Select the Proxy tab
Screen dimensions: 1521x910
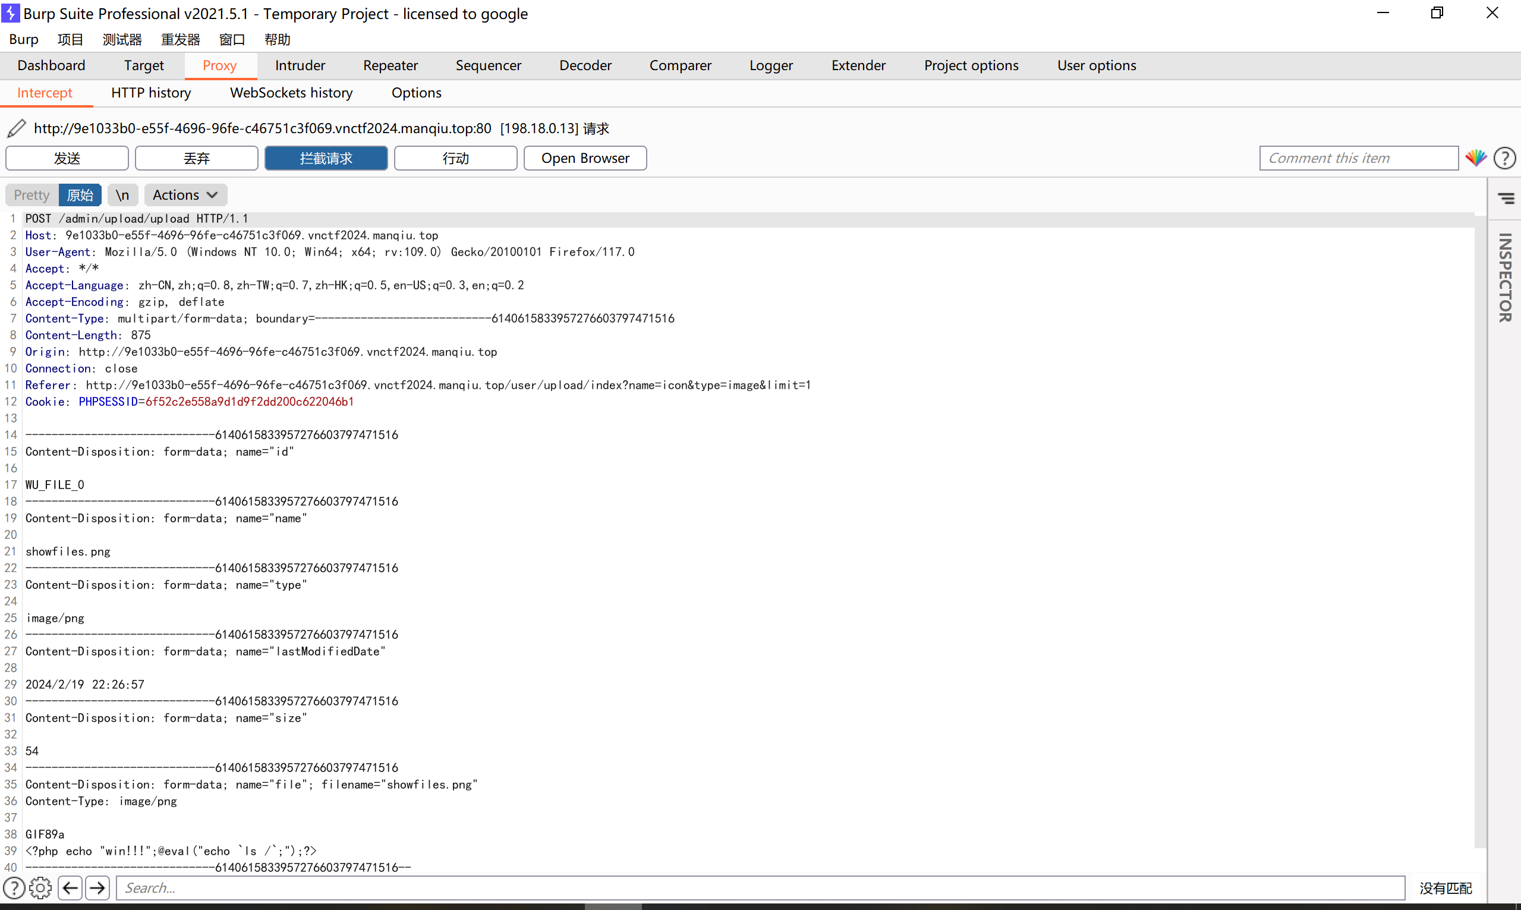[x=219, y=65]
